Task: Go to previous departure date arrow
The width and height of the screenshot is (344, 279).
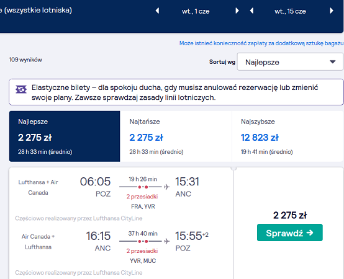Action: (157, 11)
